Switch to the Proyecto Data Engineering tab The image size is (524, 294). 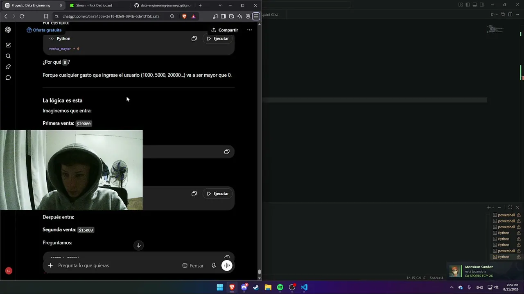(x=33, y=5)
